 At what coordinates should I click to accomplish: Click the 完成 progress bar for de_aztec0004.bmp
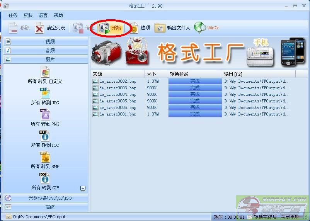195,94
